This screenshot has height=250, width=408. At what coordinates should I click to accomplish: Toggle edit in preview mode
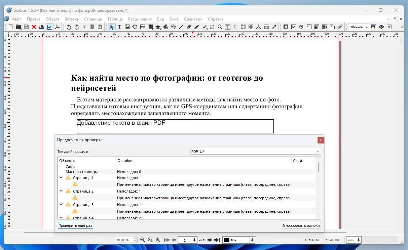tap(389, 27)
